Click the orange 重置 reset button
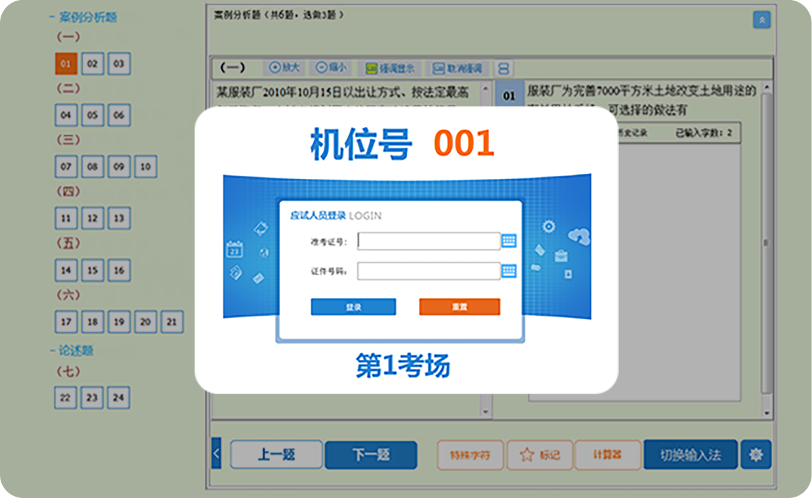This screenshot has width=812, height=498. pos(459,307)
